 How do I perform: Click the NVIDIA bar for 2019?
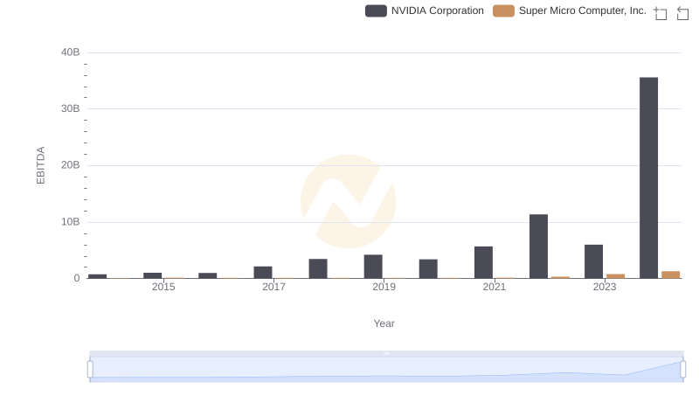click(373, 267)
